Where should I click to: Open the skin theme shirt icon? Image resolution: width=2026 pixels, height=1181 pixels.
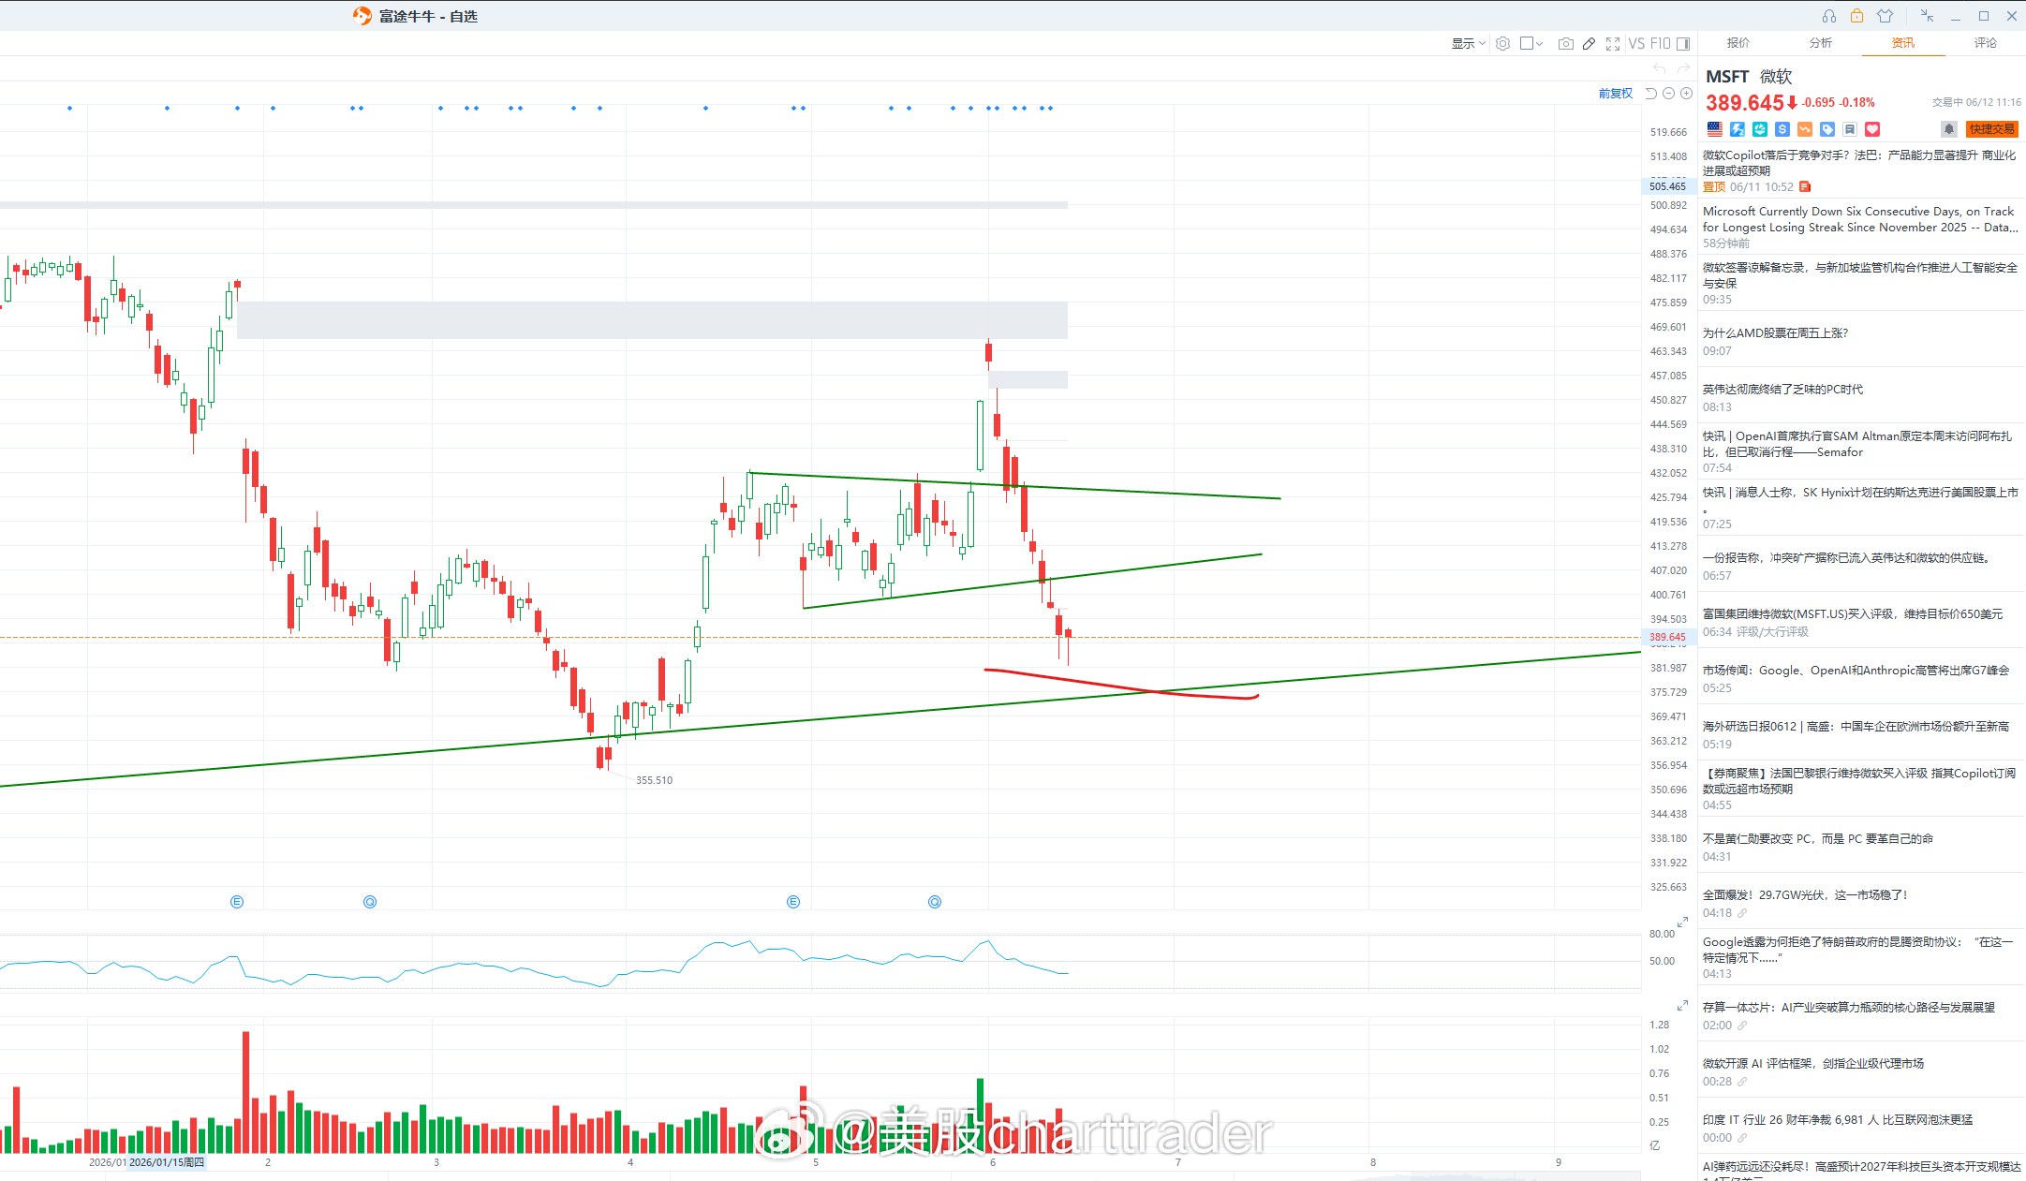[x=1886, y=16]
